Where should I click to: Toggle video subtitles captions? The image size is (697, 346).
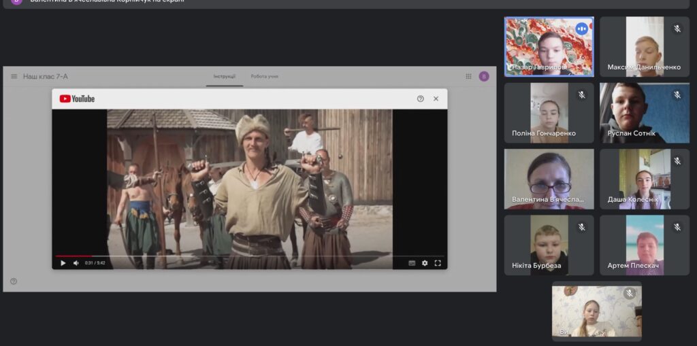412,263
